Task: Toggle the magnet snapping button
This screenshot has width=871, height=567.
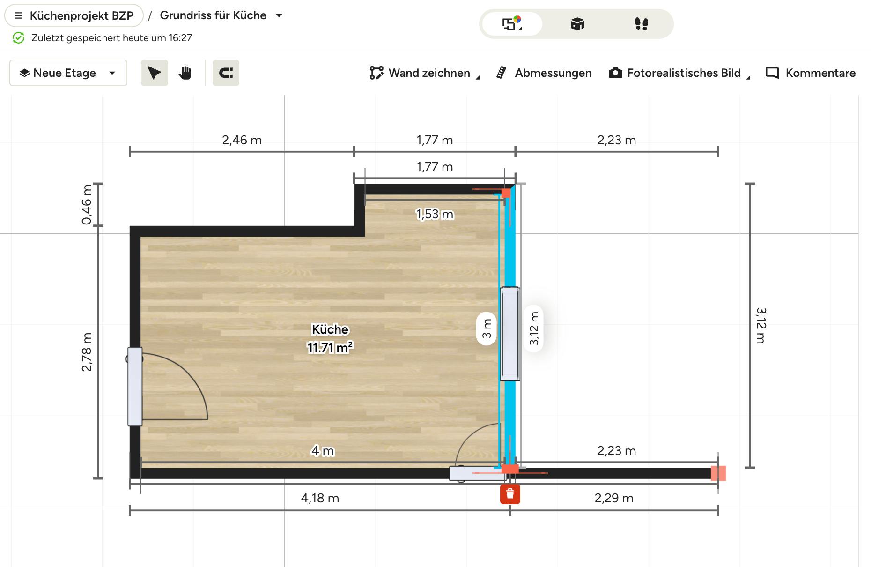Action: point(226,73)
